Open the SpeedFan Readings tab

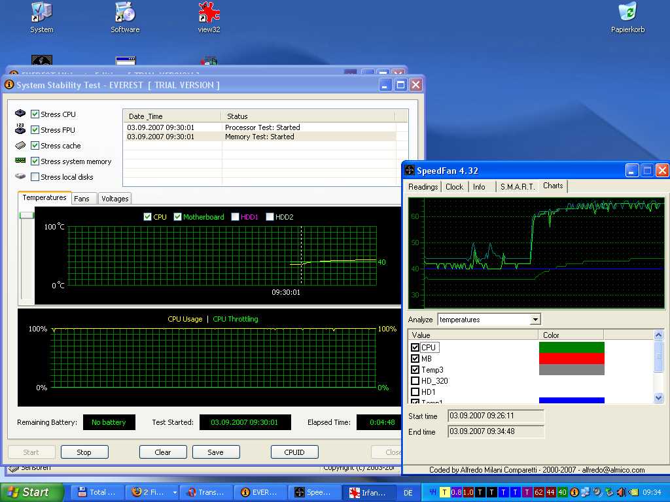pyautogui.click(x=423, y=187)
